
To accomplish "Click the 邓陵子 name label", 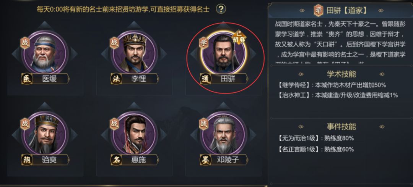I will (228, 160).
